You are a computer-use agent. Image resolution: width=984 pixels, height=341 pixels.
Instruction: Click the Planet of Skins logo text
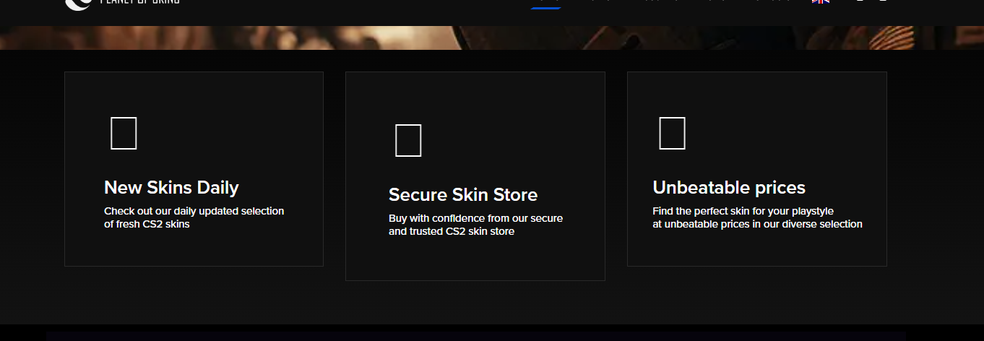[x=139, y=2]
